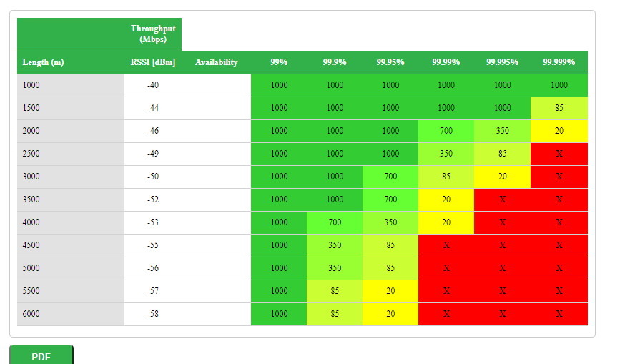Screen dimensions: 620x364
Task: Click the 350 cell in the 4500 row
Action: tap(335, 245)
